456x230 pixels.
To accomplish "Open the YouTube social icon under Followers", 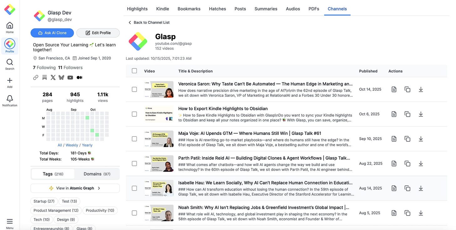I will pyautogui.click(x=70, y=77).
